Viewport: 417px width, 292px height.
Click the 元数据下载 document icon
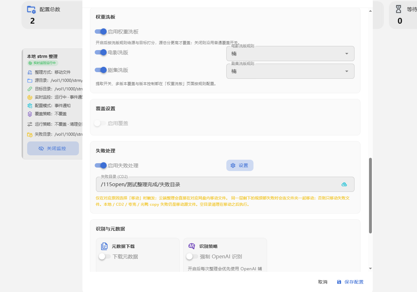[x=104, y=246]
